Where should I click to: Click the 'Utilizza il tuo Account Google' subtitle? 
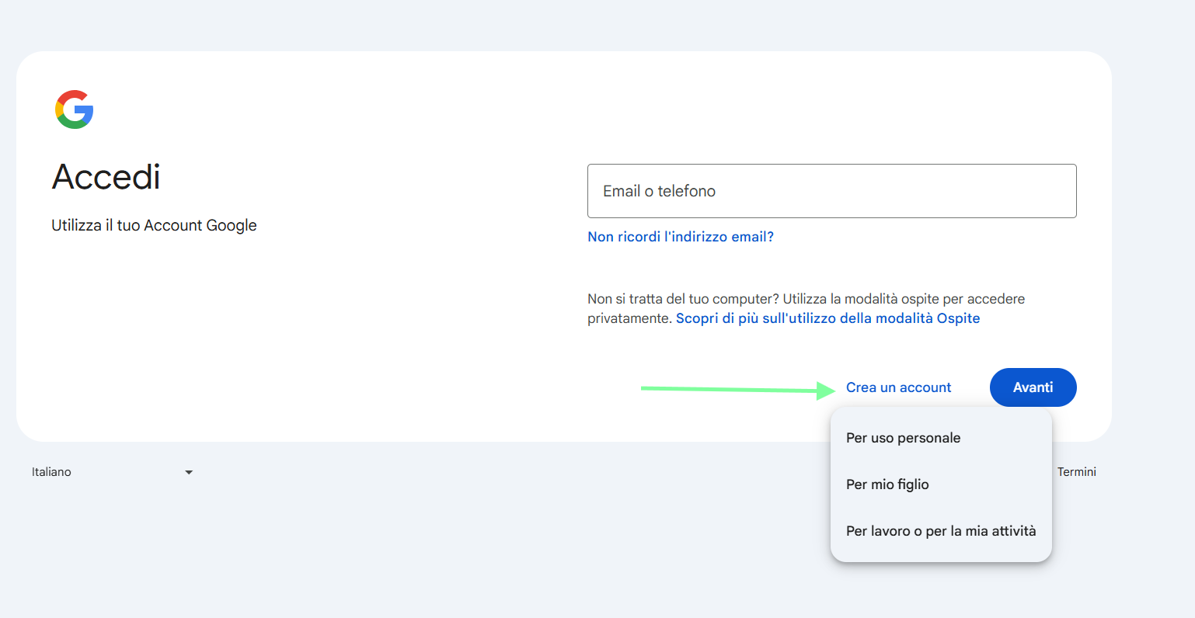click(x=154, y=225)
